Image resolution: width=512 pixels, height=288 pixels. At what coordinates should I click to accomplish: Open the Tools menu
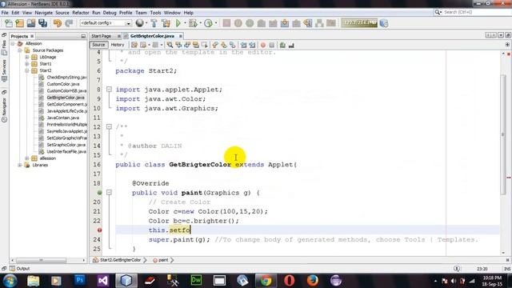[x=155, y=13]
